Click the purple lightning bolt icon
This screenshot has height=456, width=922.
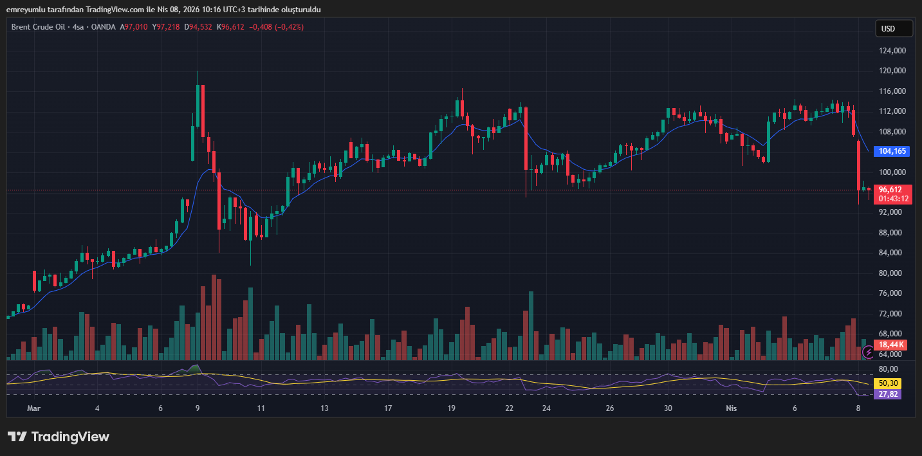point(868,351)
